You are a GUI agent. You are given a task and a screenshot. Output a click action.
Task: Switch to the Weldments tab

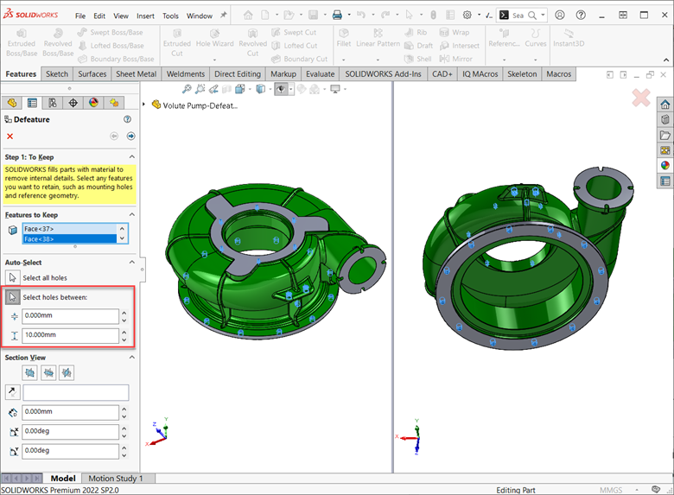click(186, 74)
